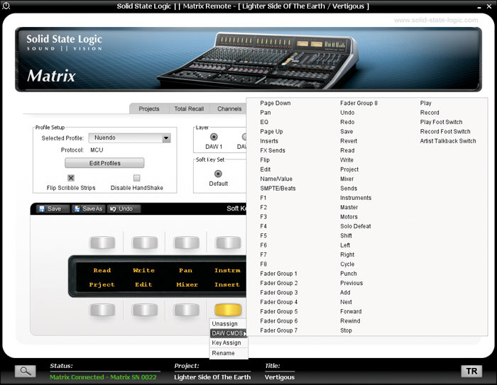The height and width of the screenshot is (385, 497).
Task: Click the Edit Profiles button
Action: 104,163
